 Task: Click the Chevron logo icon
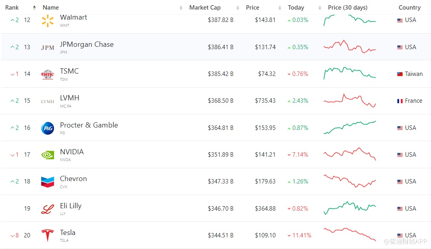[48, 182]
